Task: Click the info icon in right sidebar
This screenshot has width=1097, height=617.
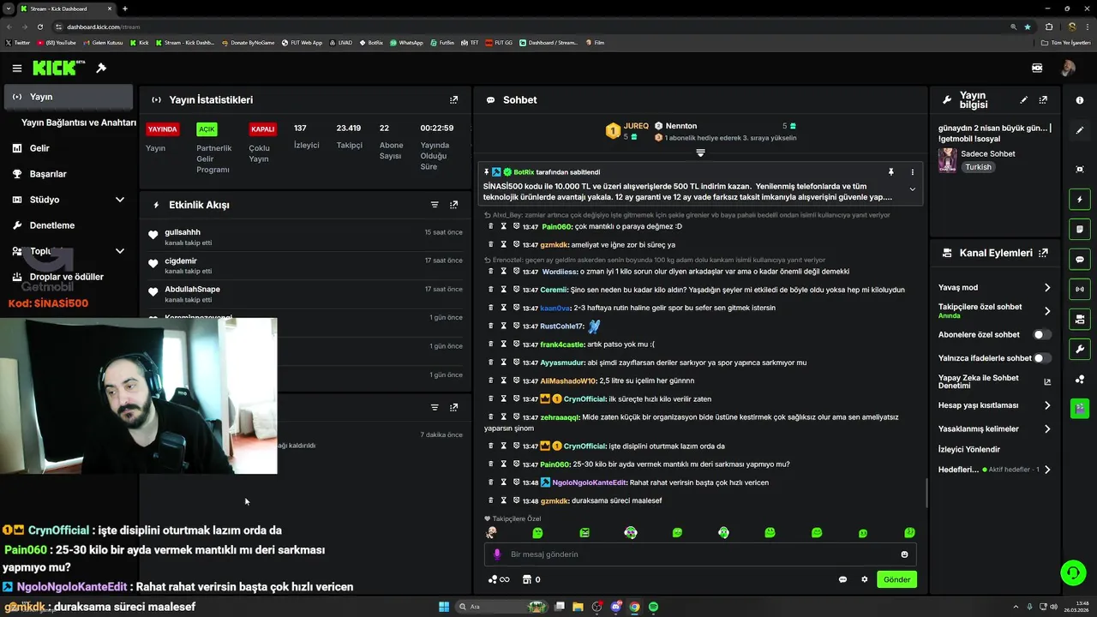Action: [1079, 100]
